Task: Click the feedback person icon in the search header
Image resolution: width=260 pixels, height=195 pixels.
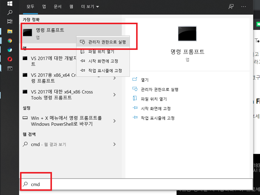Action: coord(231,7)
